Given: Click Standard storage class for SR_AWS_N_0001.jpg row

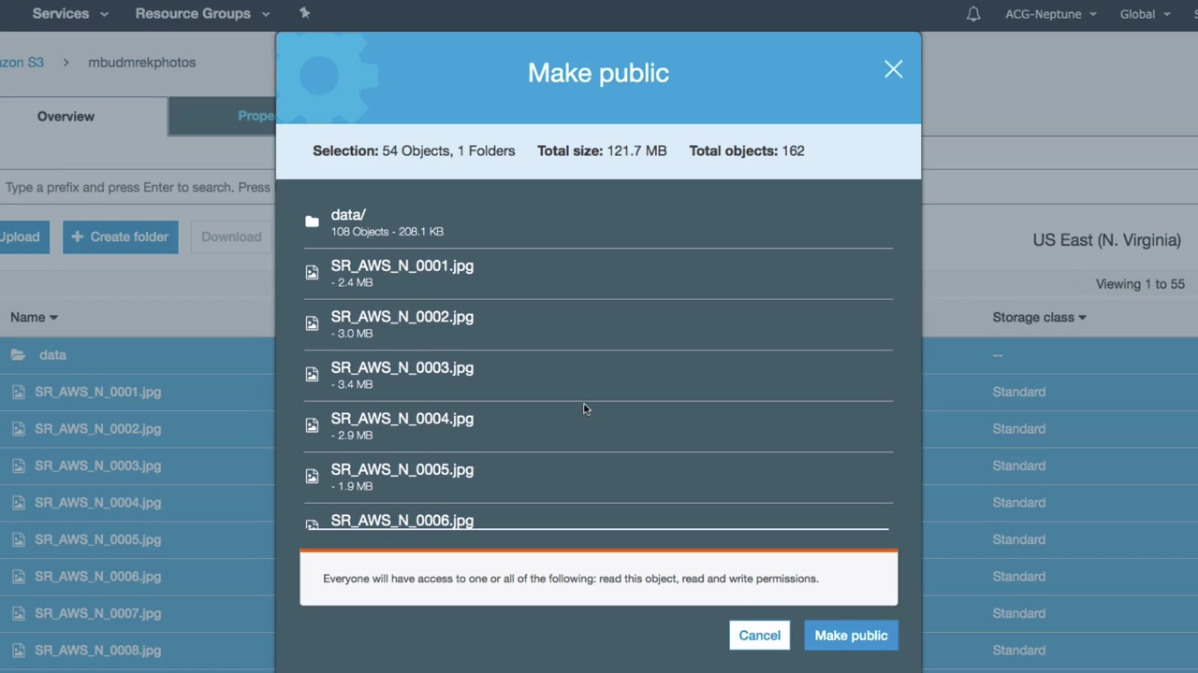Looking at the screenshot, I should pos(1018,393).
